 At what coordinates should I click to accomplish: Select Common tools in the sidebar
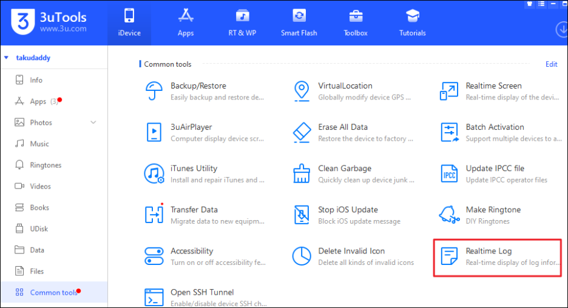coord(54,292)
